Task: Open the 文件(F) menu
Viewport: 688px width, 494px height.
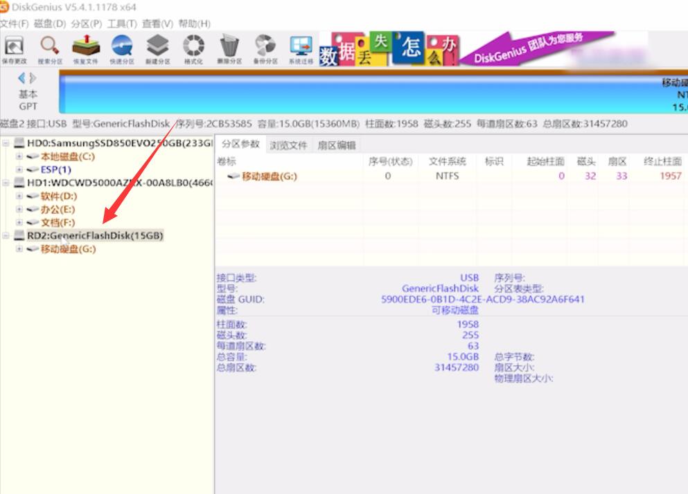Action: pos(14,24)
